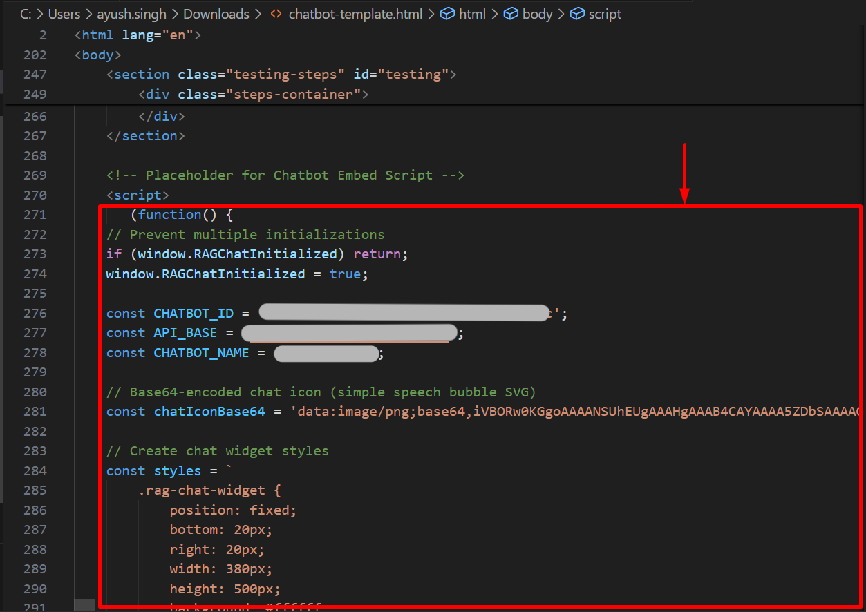
Task: Click line number 276 in gutter
Action: (35, 314)
